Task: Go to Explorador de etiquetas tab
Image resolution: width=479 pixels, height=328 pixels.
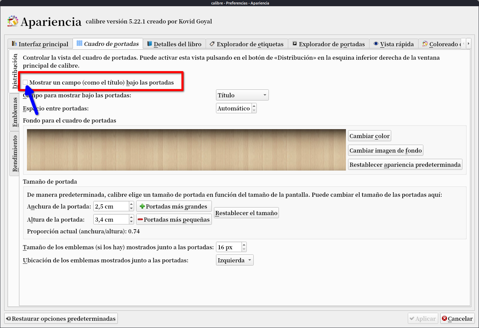Action: click(x=247, y=44)
